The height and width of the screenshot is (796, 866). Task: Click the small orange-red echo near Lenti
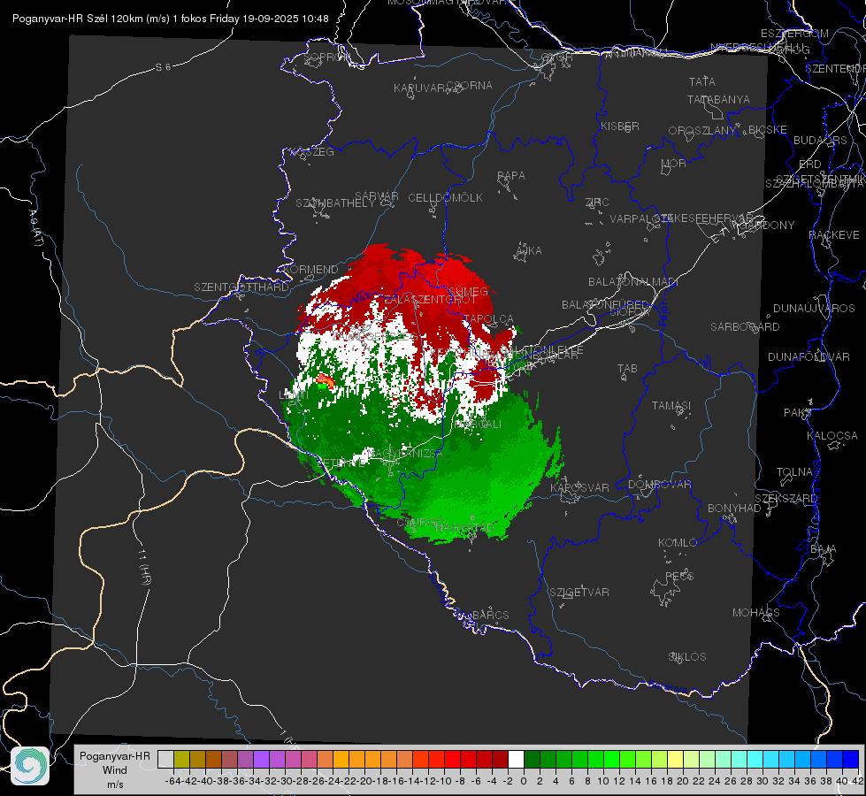pyautogui.click(x=326, y=380)
